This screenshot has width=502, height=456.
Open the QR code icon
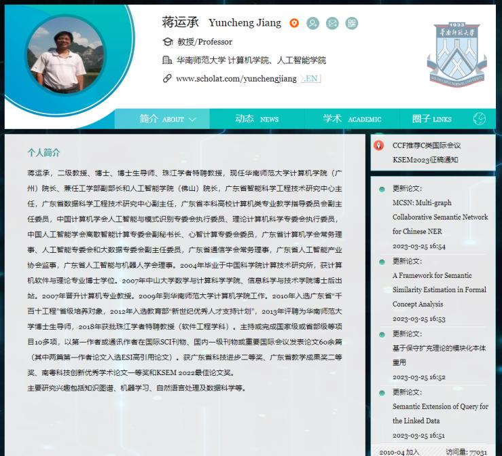coord(351,23)
